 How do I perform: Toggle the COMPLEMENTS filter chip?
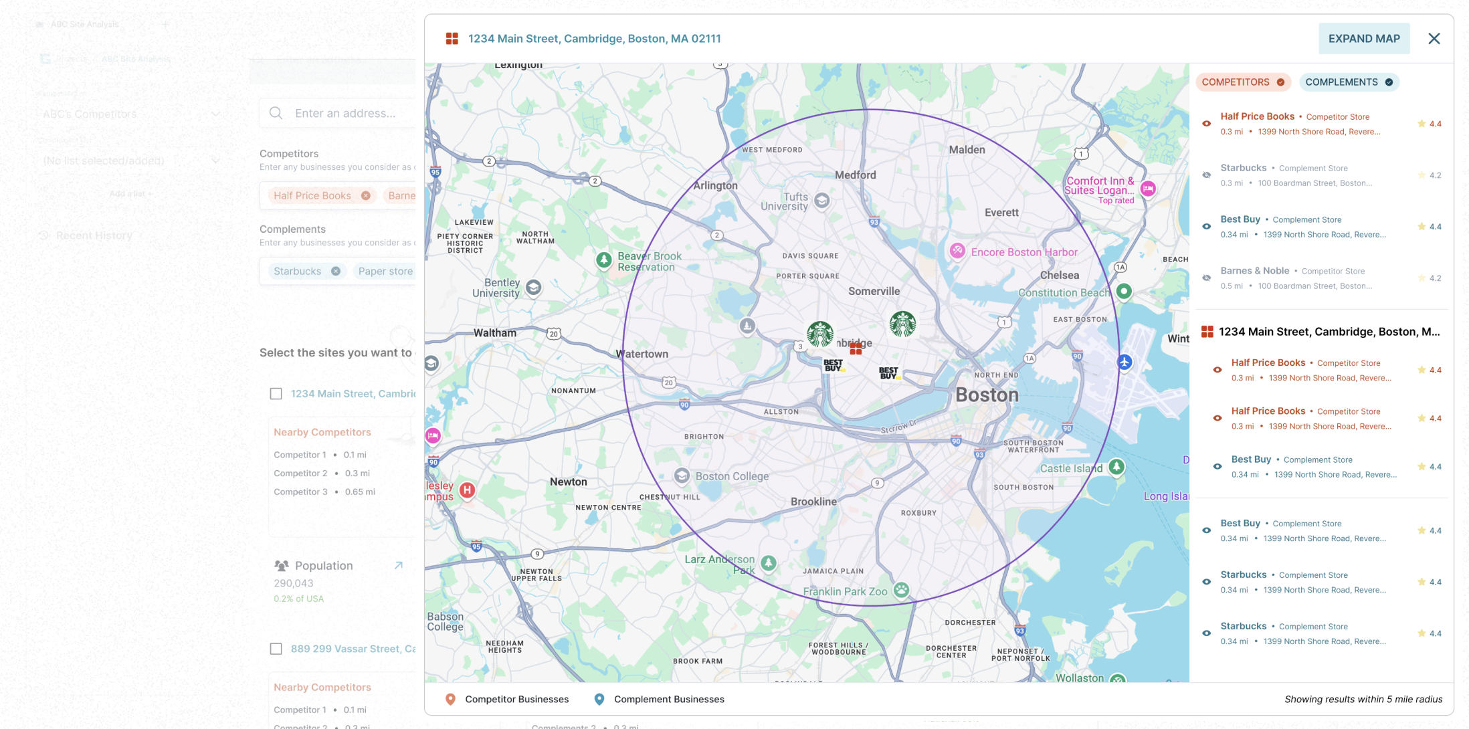coord(1349,82)
